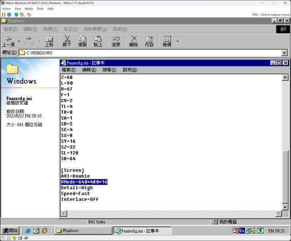This screenshot has height=241, width=291.
Task: Open Notepad's 搜尋 (Search) menu
Action: (109, 70)
